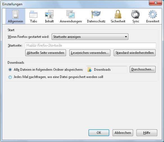Viewport: 164px width, 142px height.
Task: Click the Abbrechen button
Action: coord(123,133)
